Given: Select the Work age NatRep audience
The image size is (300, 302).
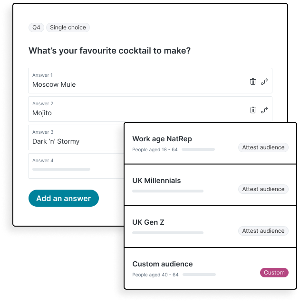Looking at the screenshot, I should tap(181, 143).
